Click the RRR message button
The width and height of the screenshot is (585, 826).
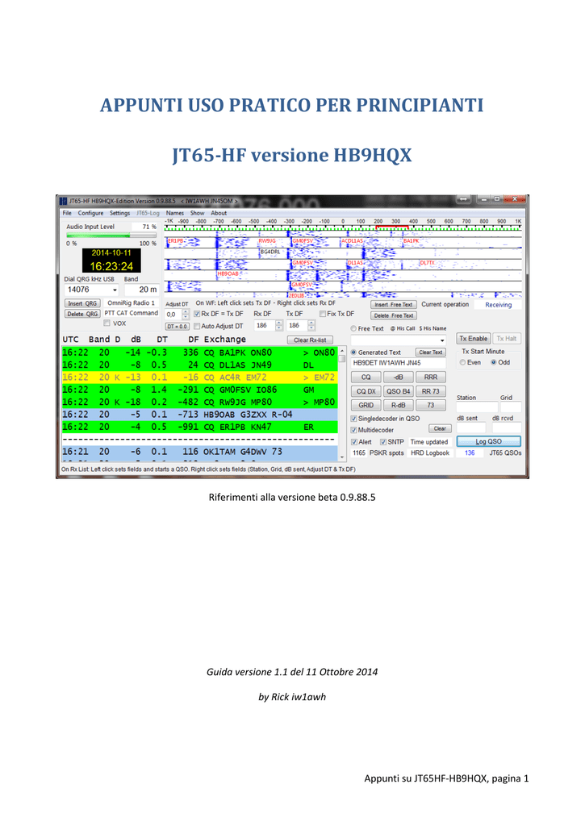(431, 378)
